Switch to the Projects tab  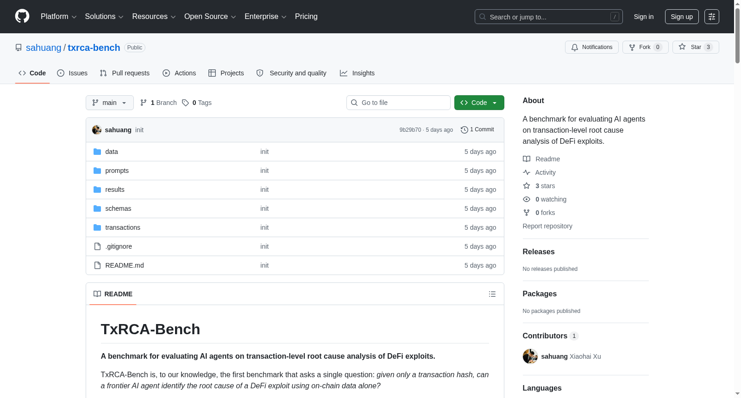coord(226,73)
